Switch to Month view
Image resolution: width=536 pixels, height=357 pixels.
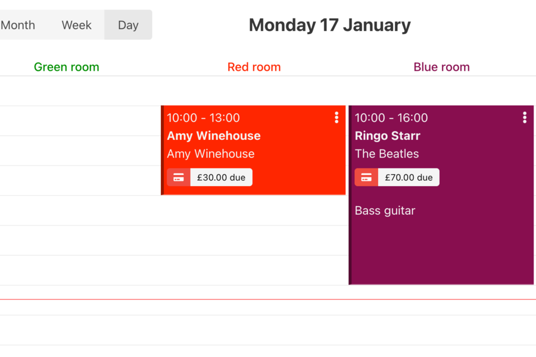pos(18,25)
